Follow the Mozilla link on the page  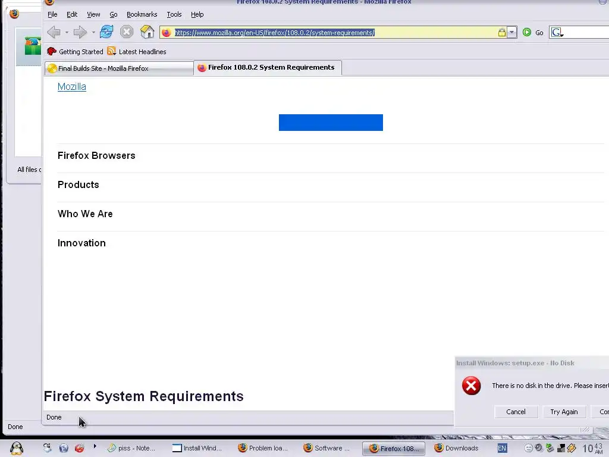(x=72, y=87)
